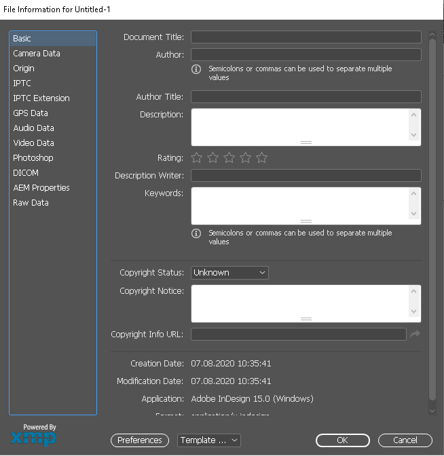Click the Keywords scroll up arrow
The height and width of the screenshot is (456, 444).
coord(413,193)
